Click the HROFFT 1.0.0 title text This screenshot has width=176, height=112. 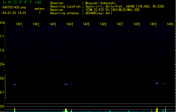point(22,2)
